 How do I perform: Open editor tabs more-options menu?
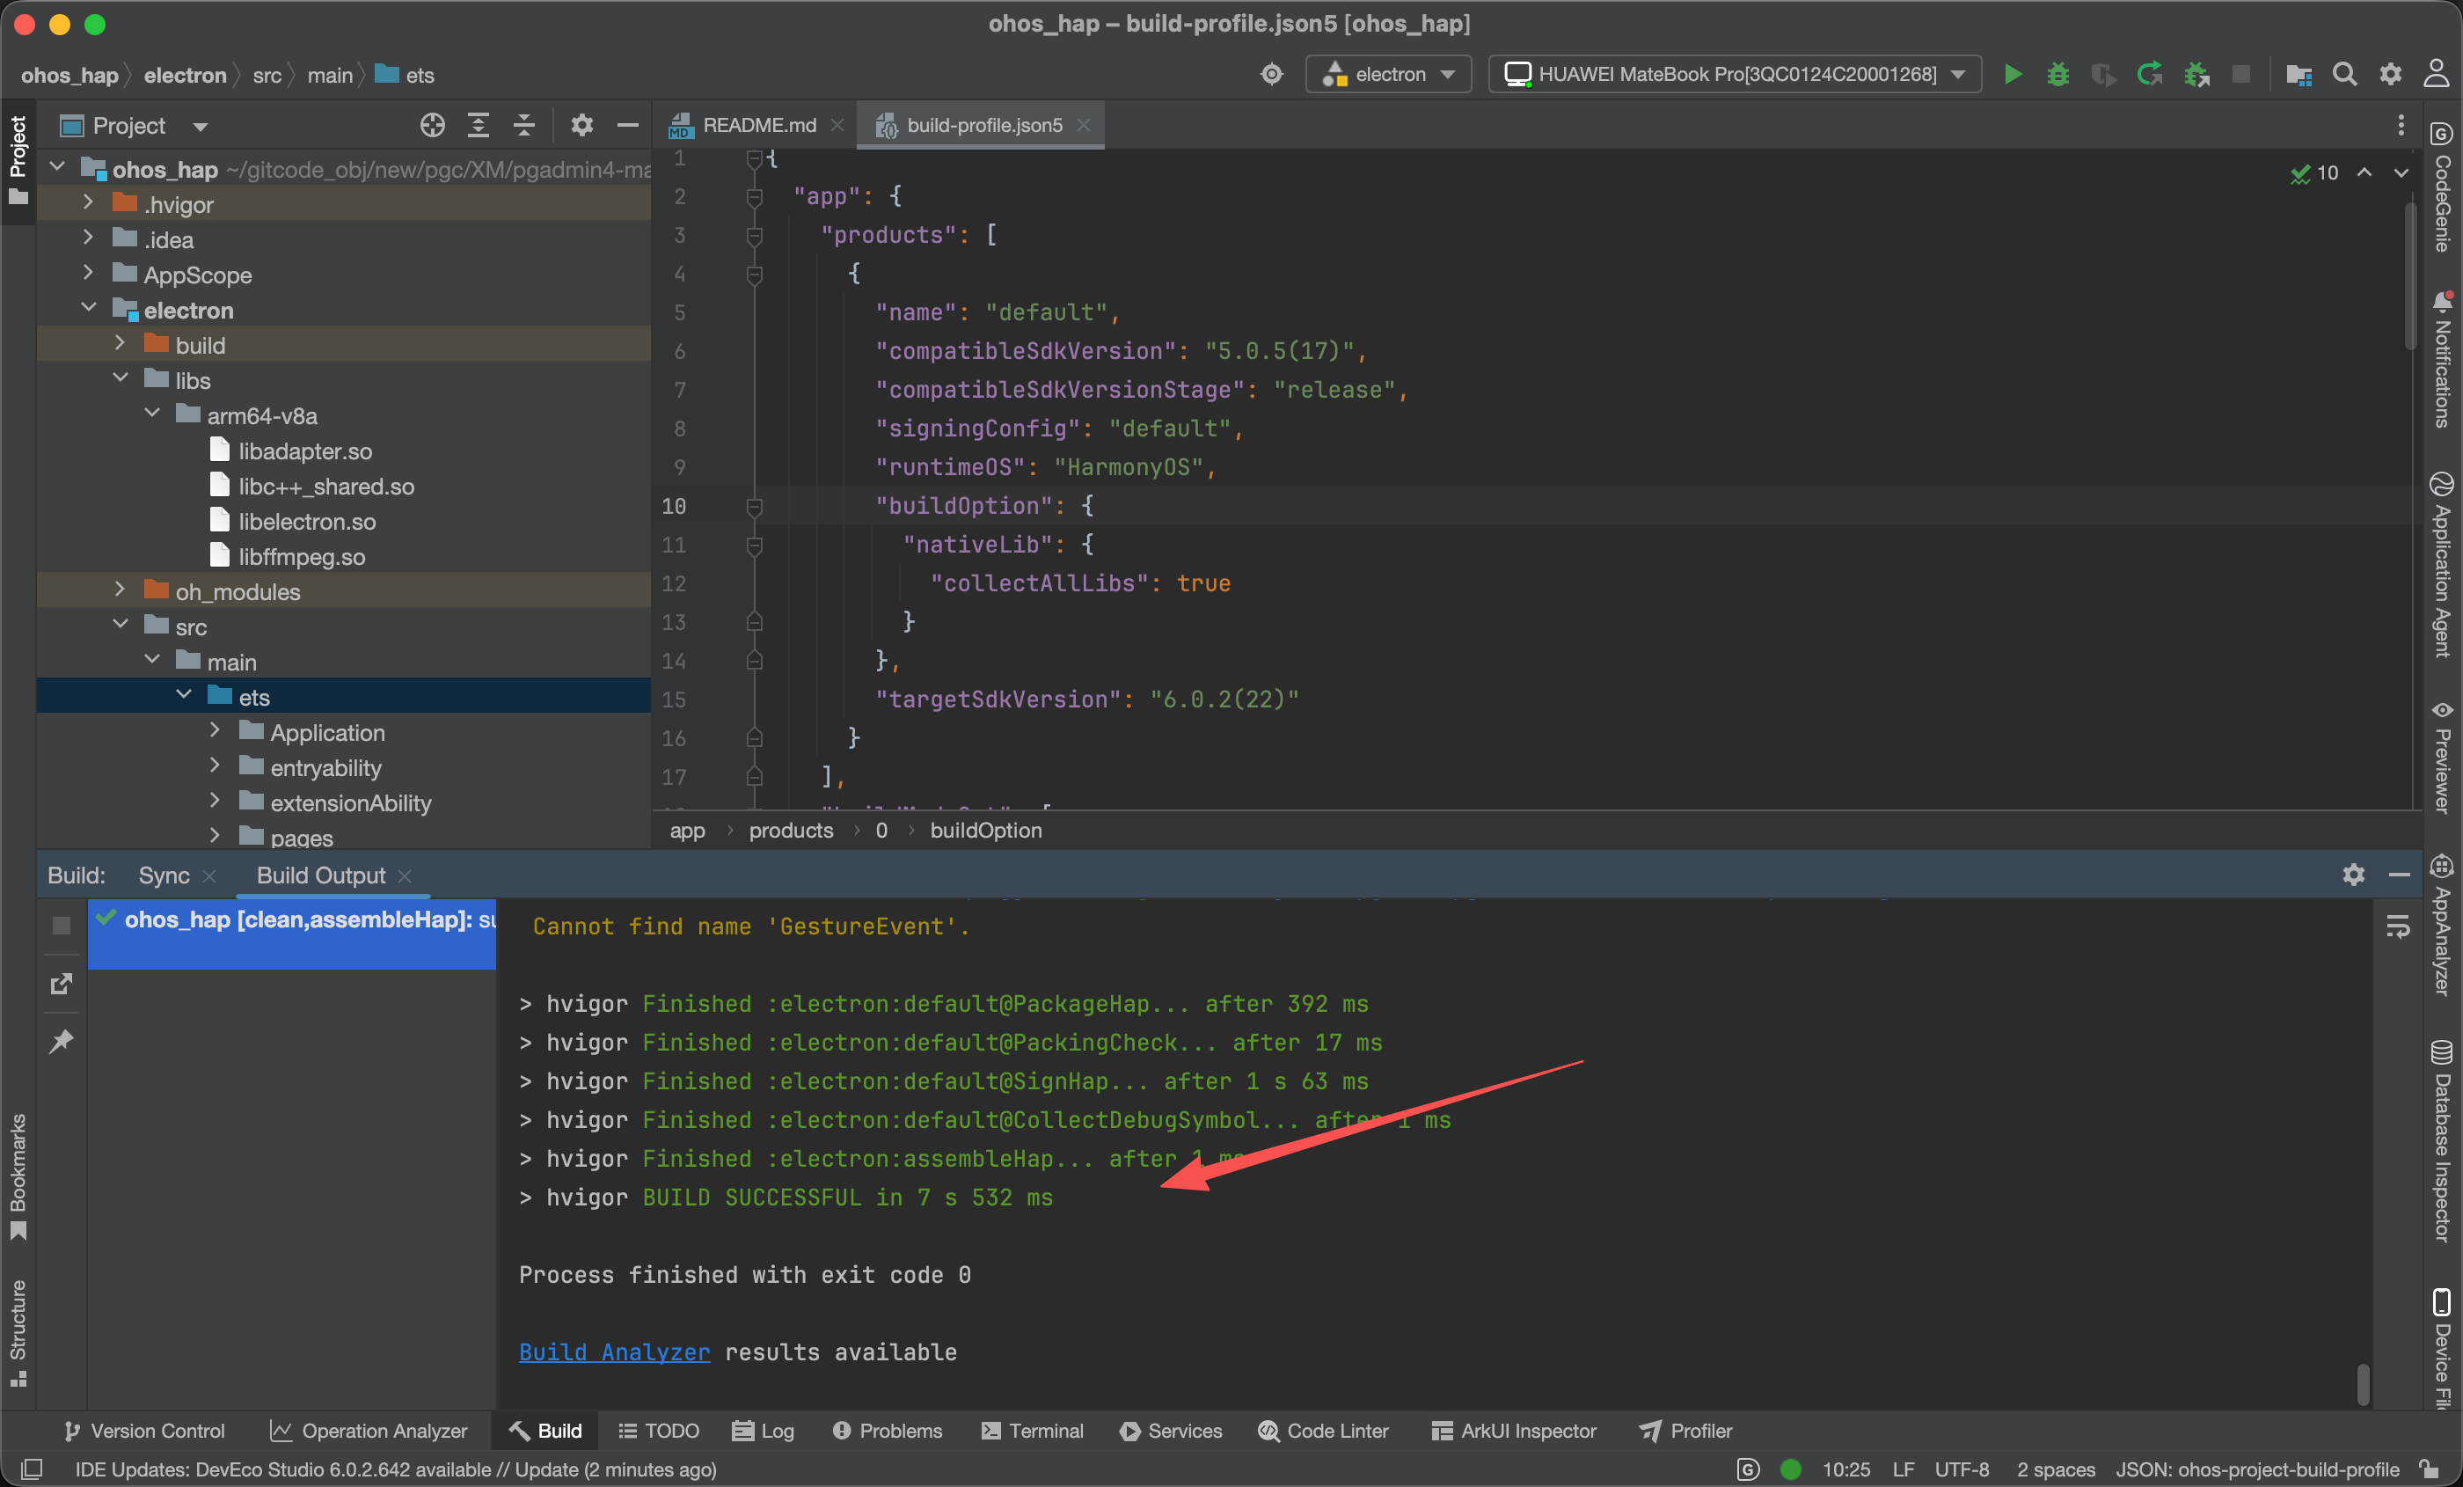(x=2400, y=125)
